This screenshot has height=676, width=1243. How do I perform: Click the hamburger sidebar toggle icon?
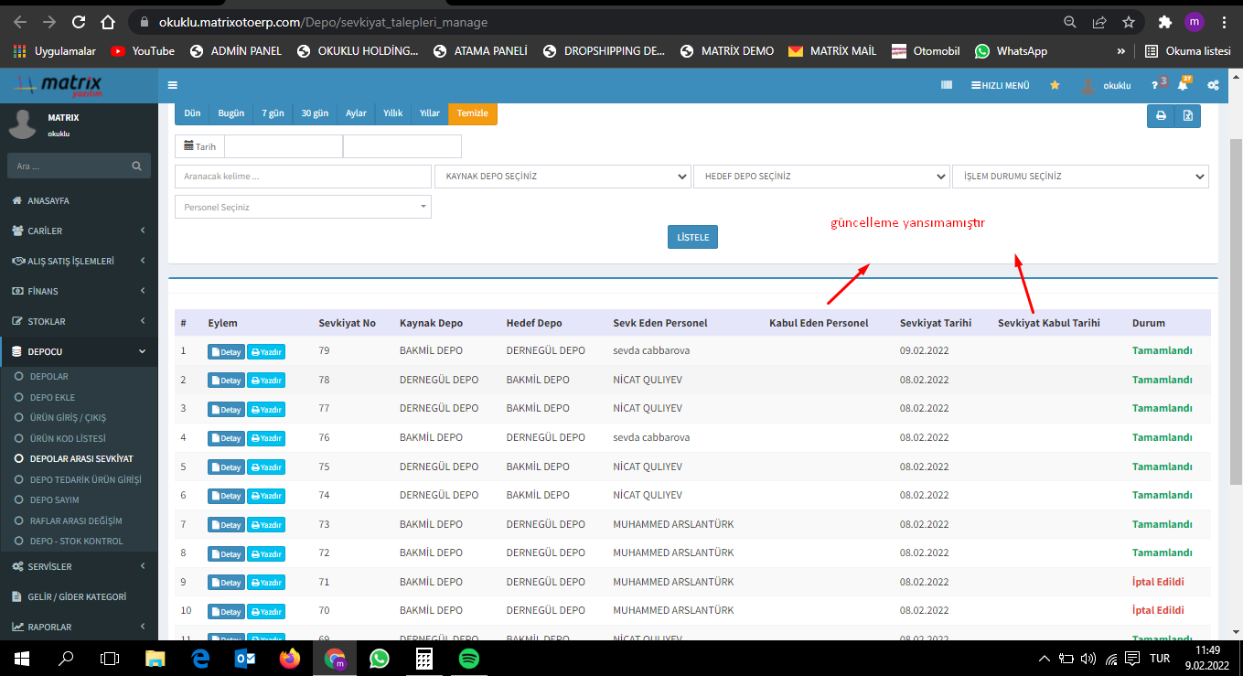tap(173, 85)
